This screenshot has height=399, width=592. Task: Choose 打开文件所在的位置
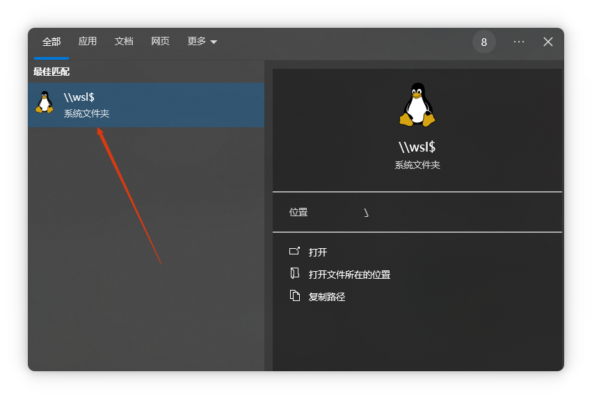[349, 275]
